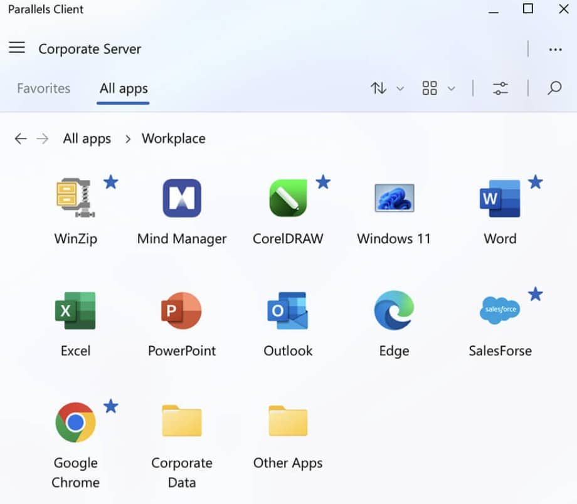Open the three-dot more options menu
Screen dimensions: 577x504
coord(555,50)
